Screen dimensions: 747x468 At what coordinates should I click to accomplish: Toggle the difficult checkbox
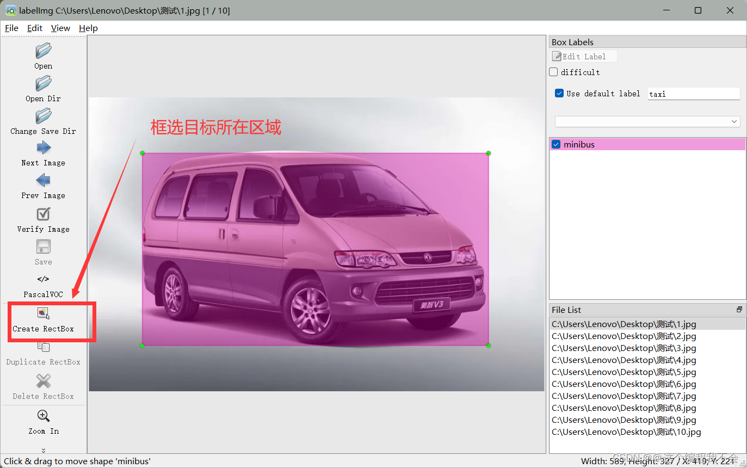coord(553,72)
